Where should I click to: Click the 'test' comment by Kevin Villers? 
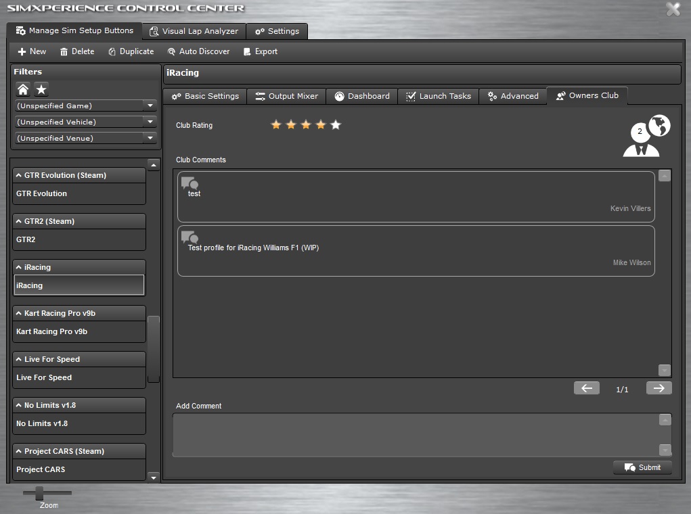tap(416, 197)
